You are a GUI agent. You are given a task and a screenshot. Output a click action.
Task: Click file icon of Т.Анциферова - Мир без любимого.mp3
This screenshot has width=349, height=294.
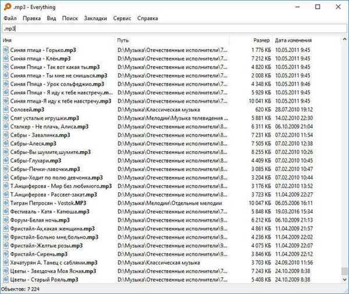coord(6,186)
